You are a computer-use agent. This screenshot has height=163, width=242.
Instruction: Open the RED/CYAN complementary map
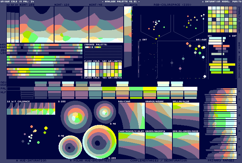[132, 116]
